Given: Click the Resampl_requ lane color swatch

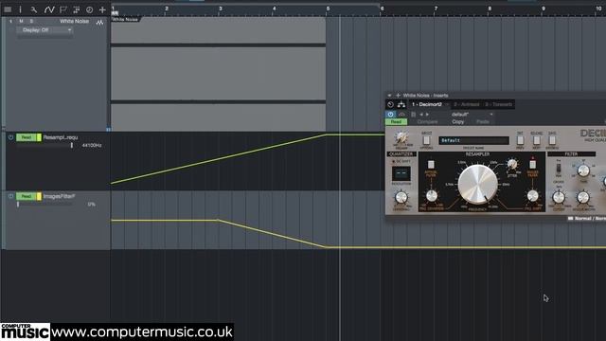Looking at the screenshot, I should click(x=39, y=137).
